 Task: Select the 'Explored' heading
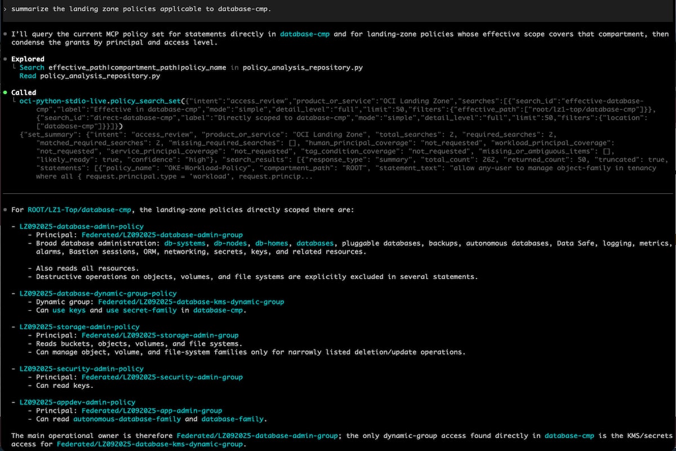(x=28, y=59)
